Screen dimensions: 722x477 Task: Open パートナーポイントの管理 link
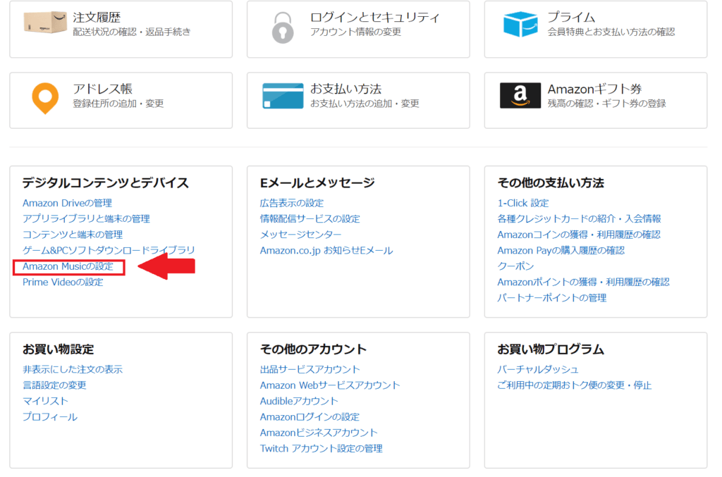tap(551, 297)
